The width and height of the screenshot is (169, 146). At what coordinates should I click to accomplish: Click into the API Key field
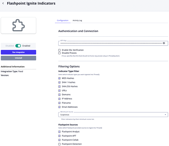(x=110, y=43)
